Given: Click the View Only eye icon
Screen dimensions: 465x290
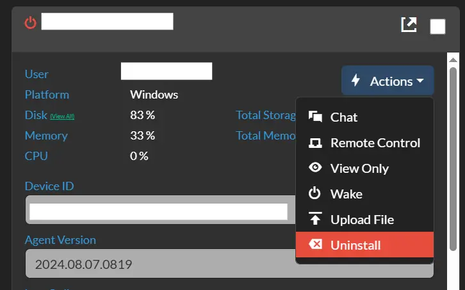Looking at the screenshot, I should click(315, 168).
